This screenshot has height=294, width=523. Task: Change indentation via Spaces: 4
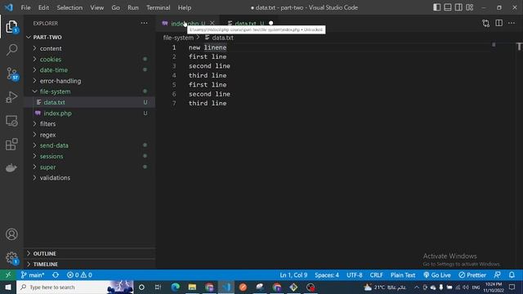[327, 275]
